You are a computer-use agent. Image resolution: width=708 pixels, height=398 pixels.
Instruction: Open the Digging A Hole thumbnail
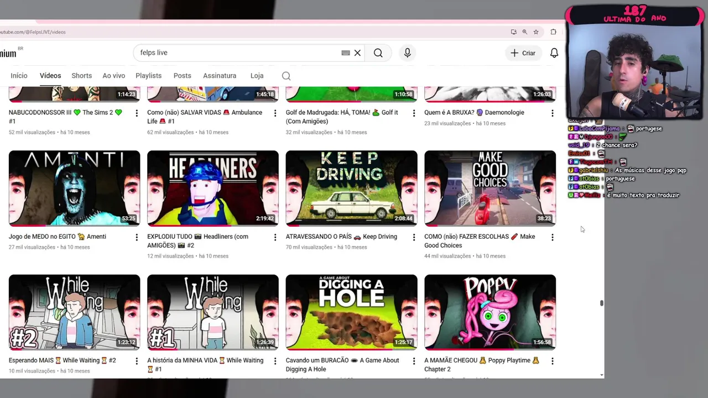(x=351, y=312)
